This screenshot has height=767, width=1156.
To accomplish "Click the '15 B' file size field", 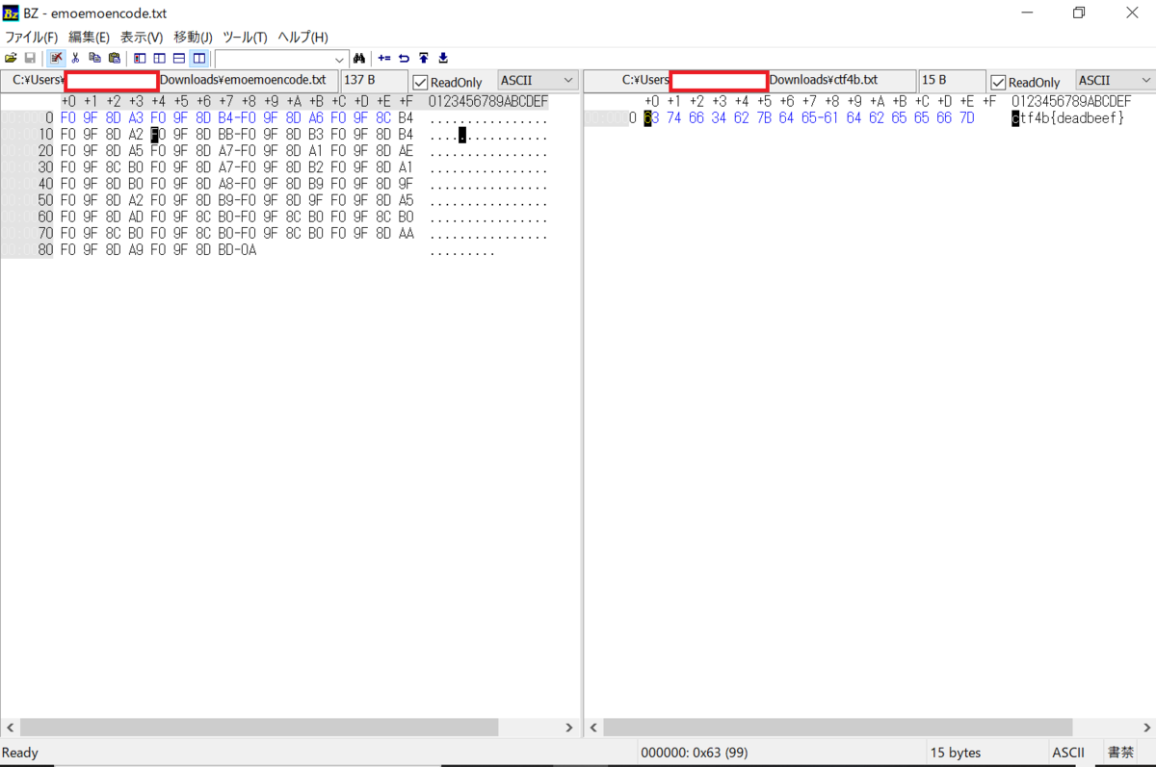I will pos(952,80).
